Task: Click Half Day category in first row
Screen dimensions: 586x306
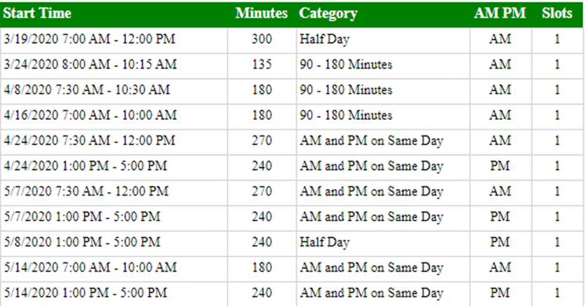Action: pyautogui.click(x=324, y=39)
